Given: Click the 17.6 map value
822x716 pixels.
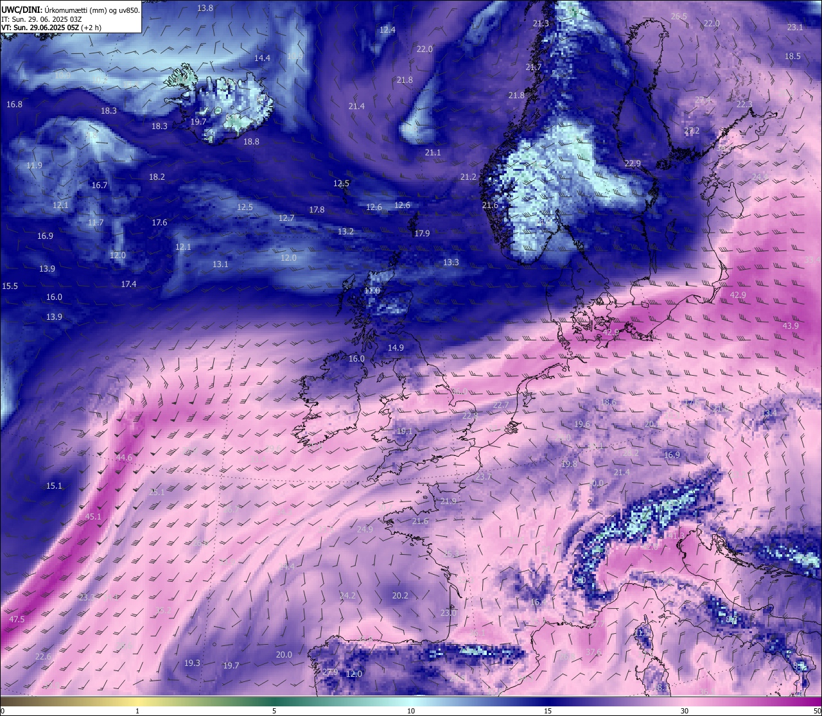Looking at the screenshot, I should (x=159, y=223).
